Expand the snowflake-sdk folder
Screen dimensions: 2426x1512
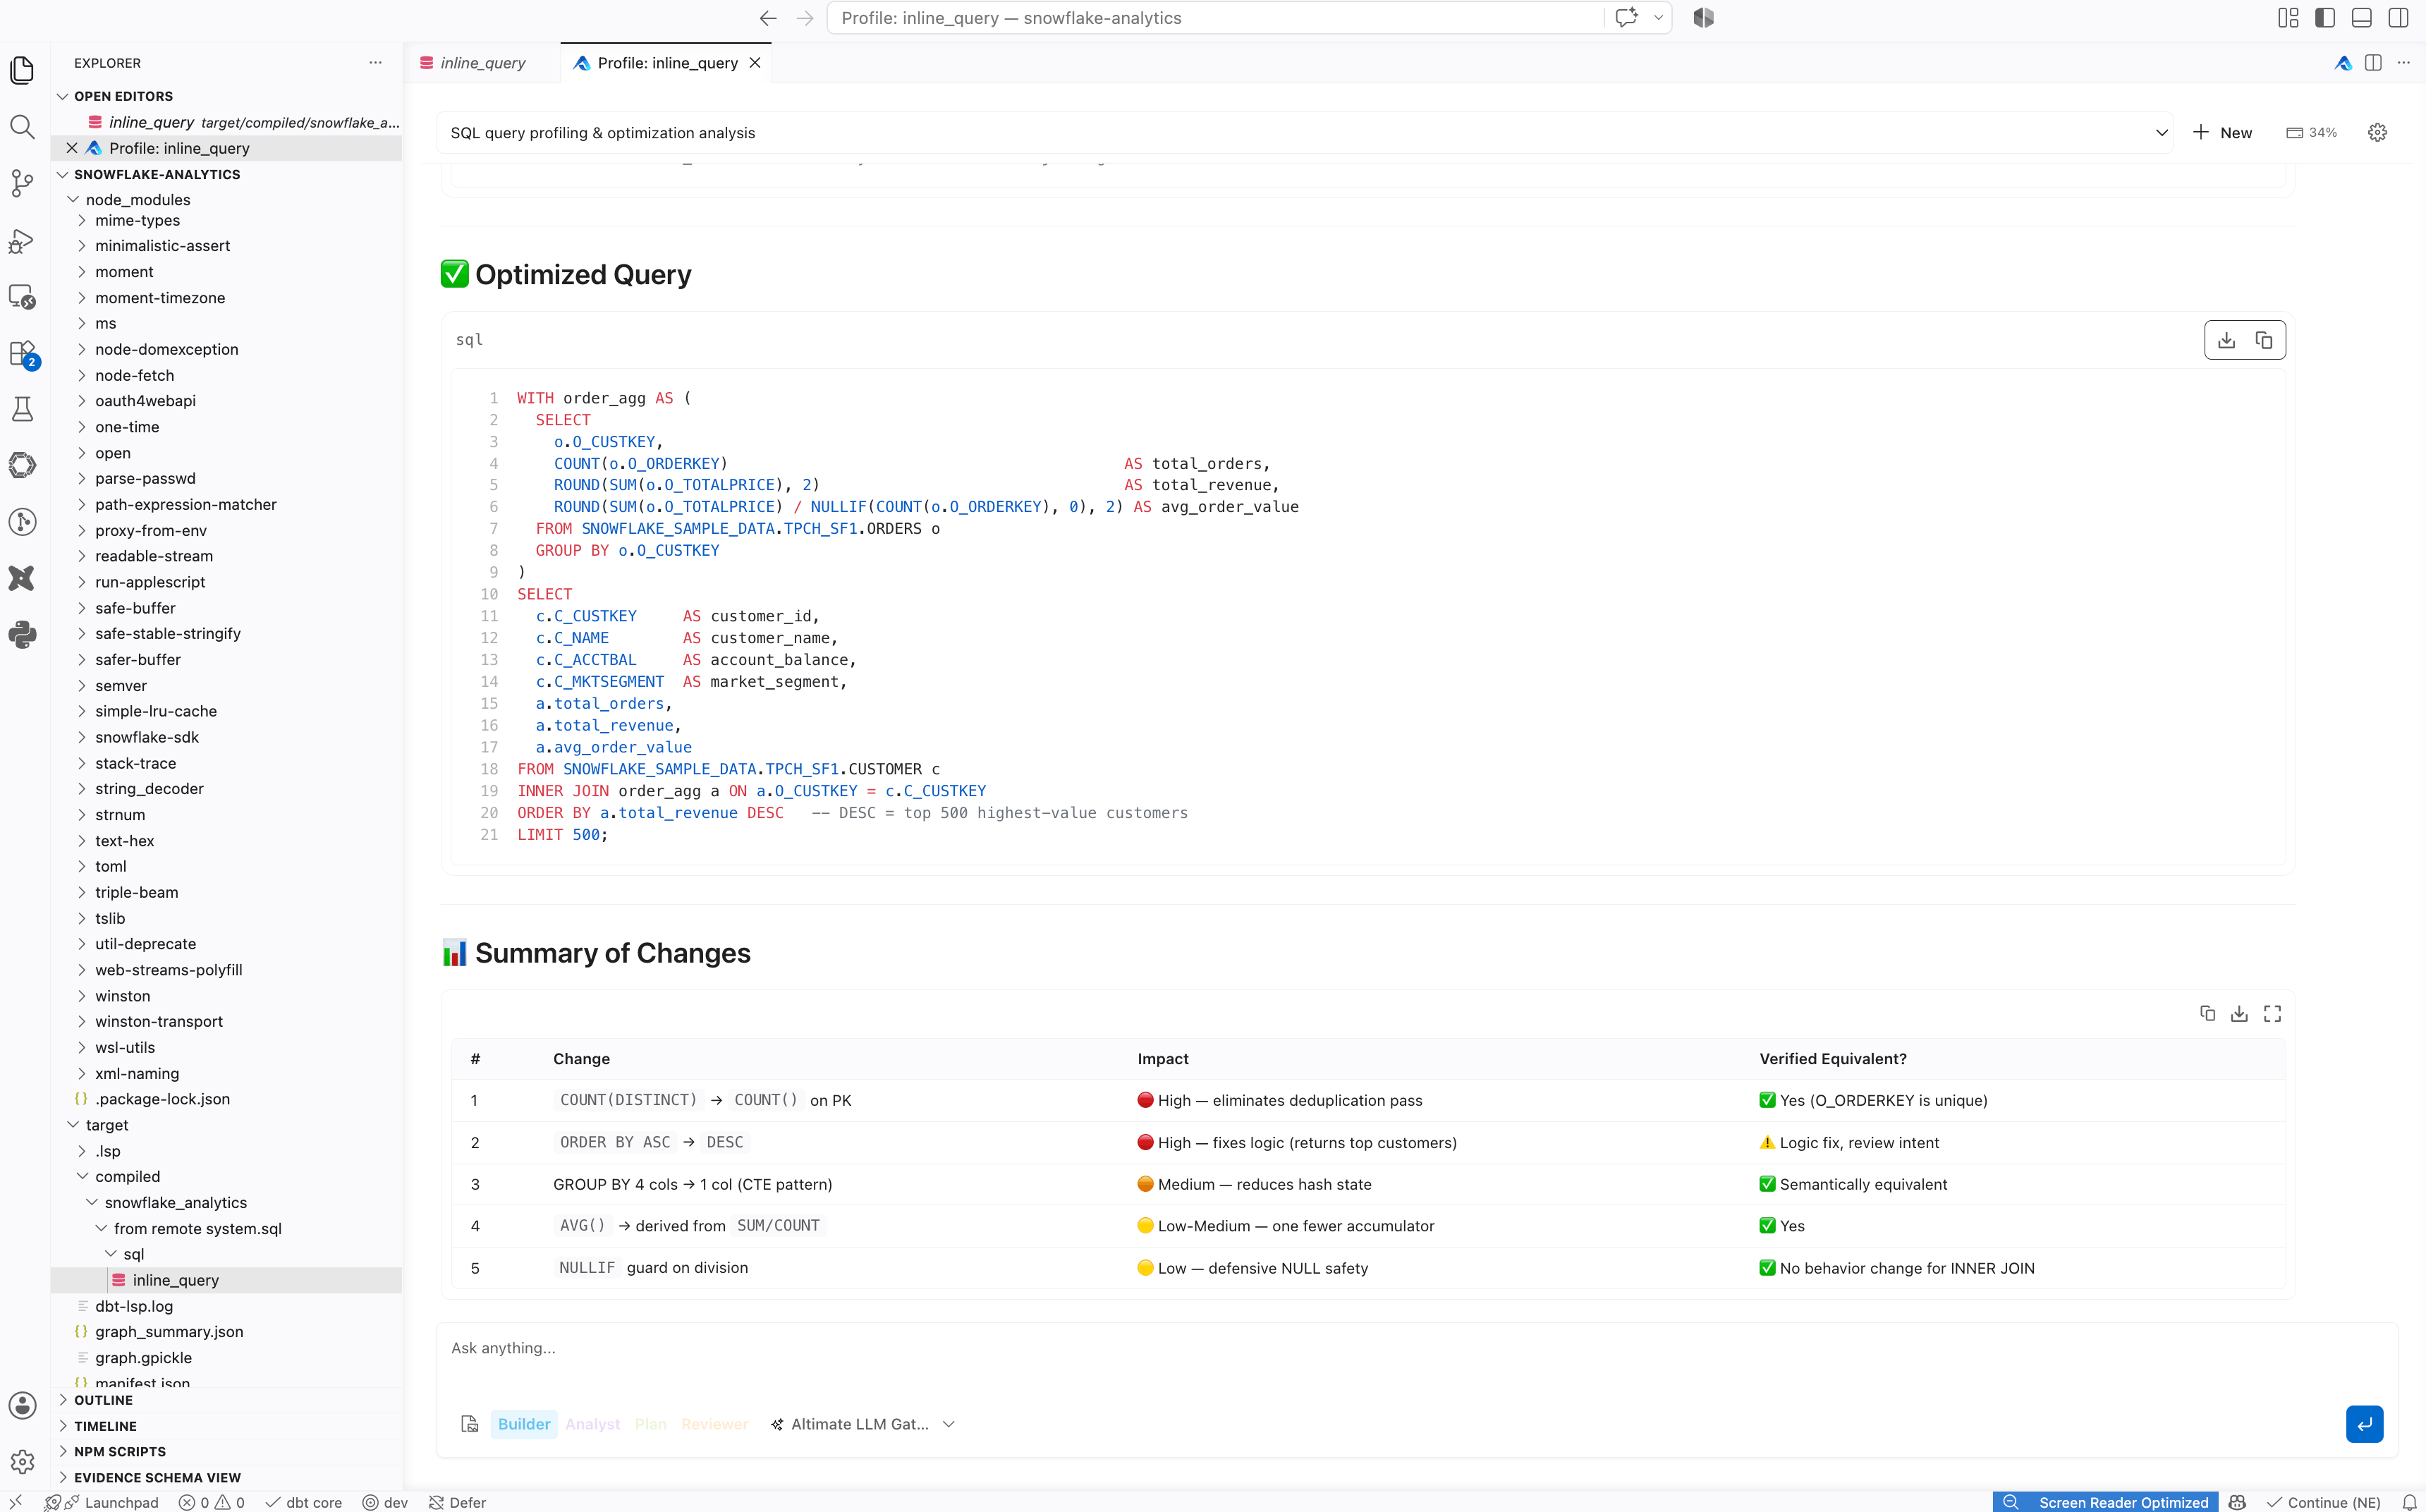[x=82, y=737]
